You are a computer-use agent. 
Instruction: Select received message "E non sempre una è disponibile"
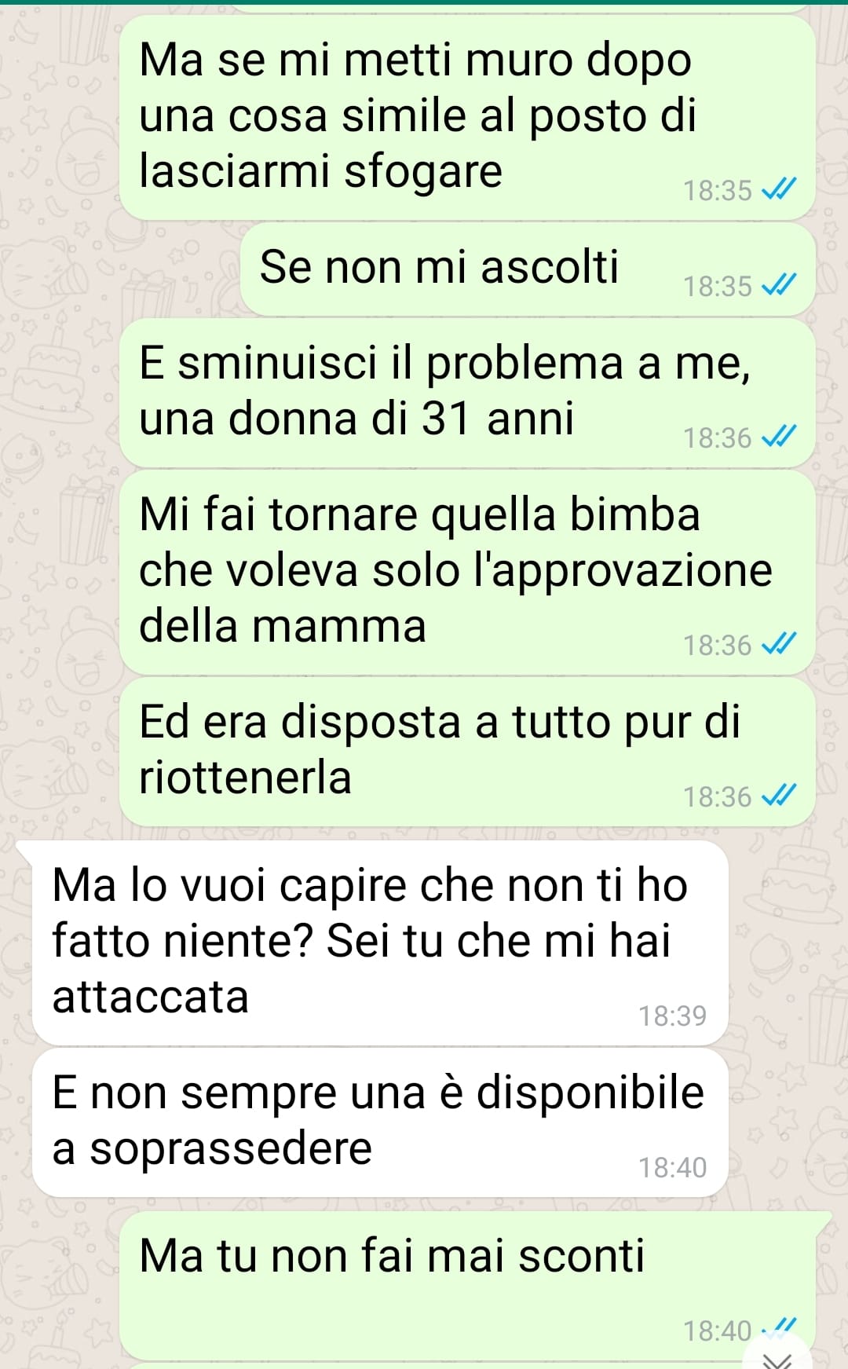pyautogui.click(x=380, y=1122)
